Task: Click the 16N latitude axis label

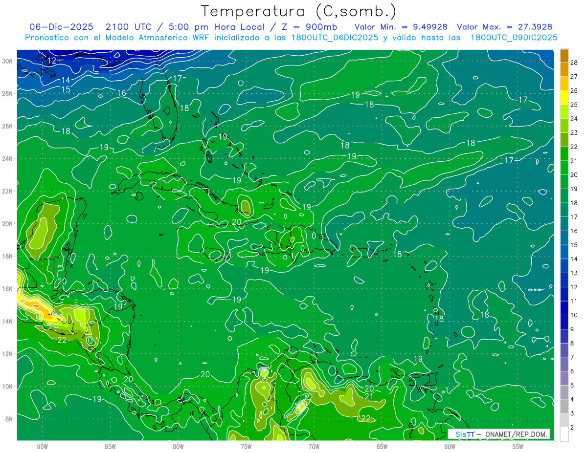Action: click(x=7, y=289)
